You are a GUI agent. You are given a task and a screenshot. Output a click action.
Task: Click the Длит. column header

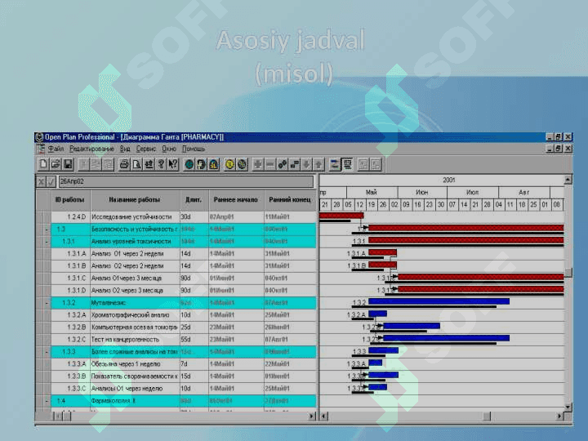click(x=194, y=199)
